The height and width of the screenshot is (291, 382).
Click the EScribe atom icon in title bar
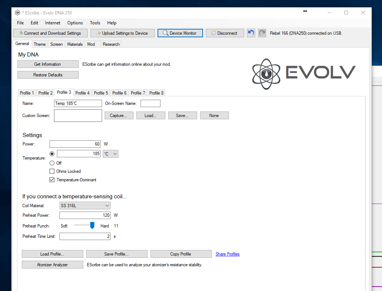pos(17,13)
